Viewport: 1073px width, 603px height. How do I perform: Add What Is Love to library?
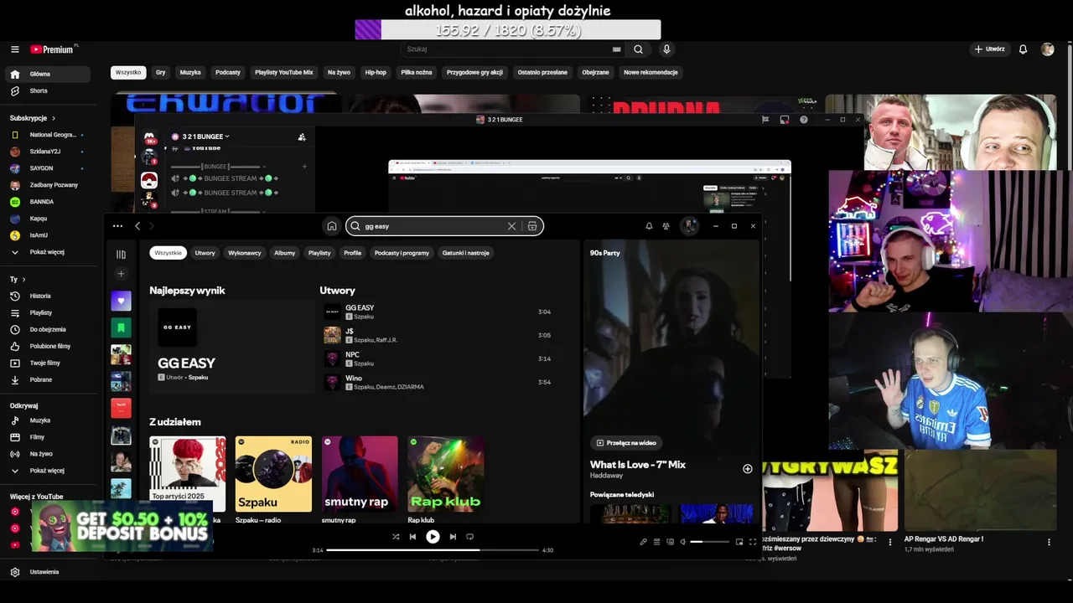click(748, 469)
